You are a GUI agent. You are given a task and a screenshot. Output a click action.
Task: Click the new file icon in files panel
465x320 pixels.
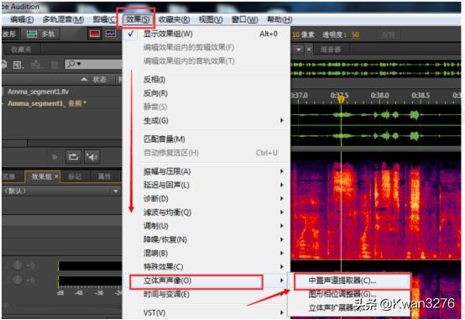click(18, 65)
